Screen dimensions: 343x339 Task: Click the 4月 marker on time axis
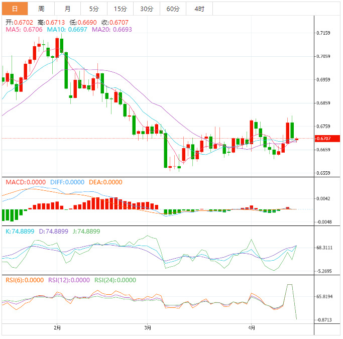pos(252,328)
